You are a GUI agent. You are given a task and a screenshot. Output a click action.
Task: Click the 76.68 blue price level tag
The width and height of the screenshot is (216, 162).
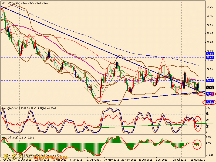(x=210, y=57)
